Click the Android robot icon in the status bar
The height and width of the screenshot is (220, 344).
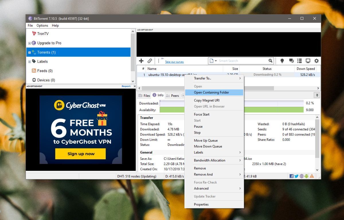(x=306, y=176)
